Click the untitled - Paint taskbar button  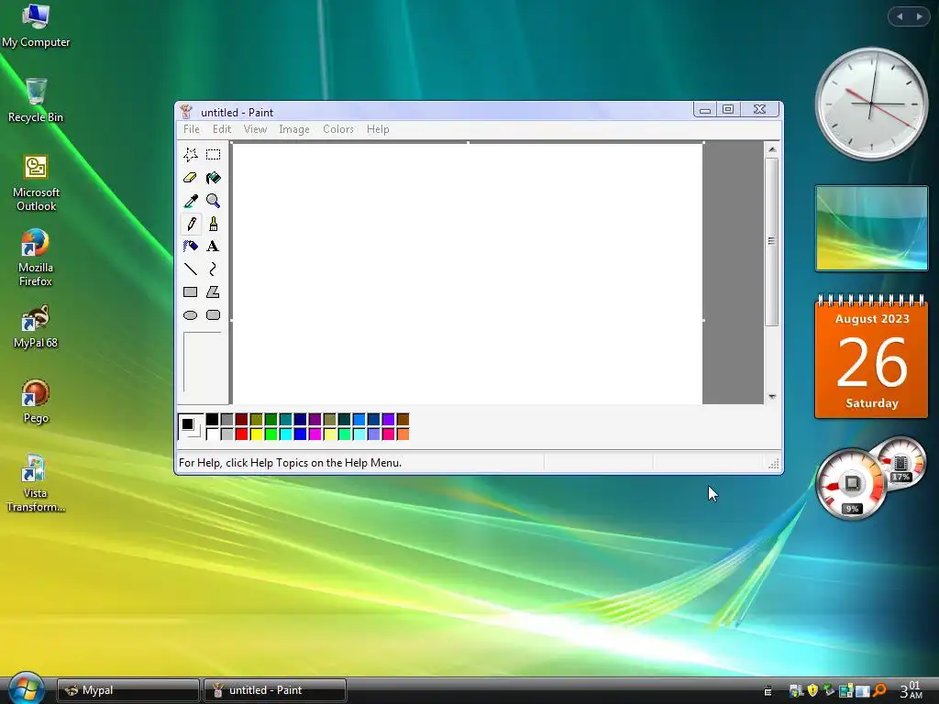click(275, 690)
